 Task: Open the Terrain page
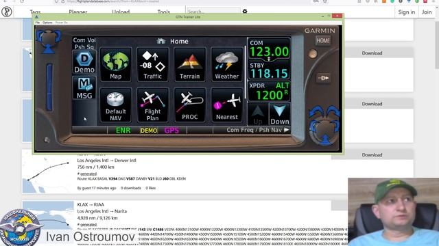click(189, 65)
